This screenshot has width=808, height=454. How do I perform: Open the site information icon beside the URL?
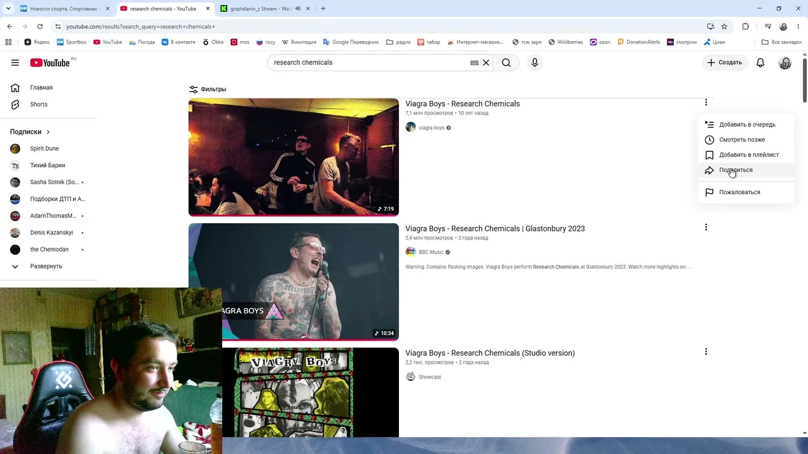pos(58,26)
